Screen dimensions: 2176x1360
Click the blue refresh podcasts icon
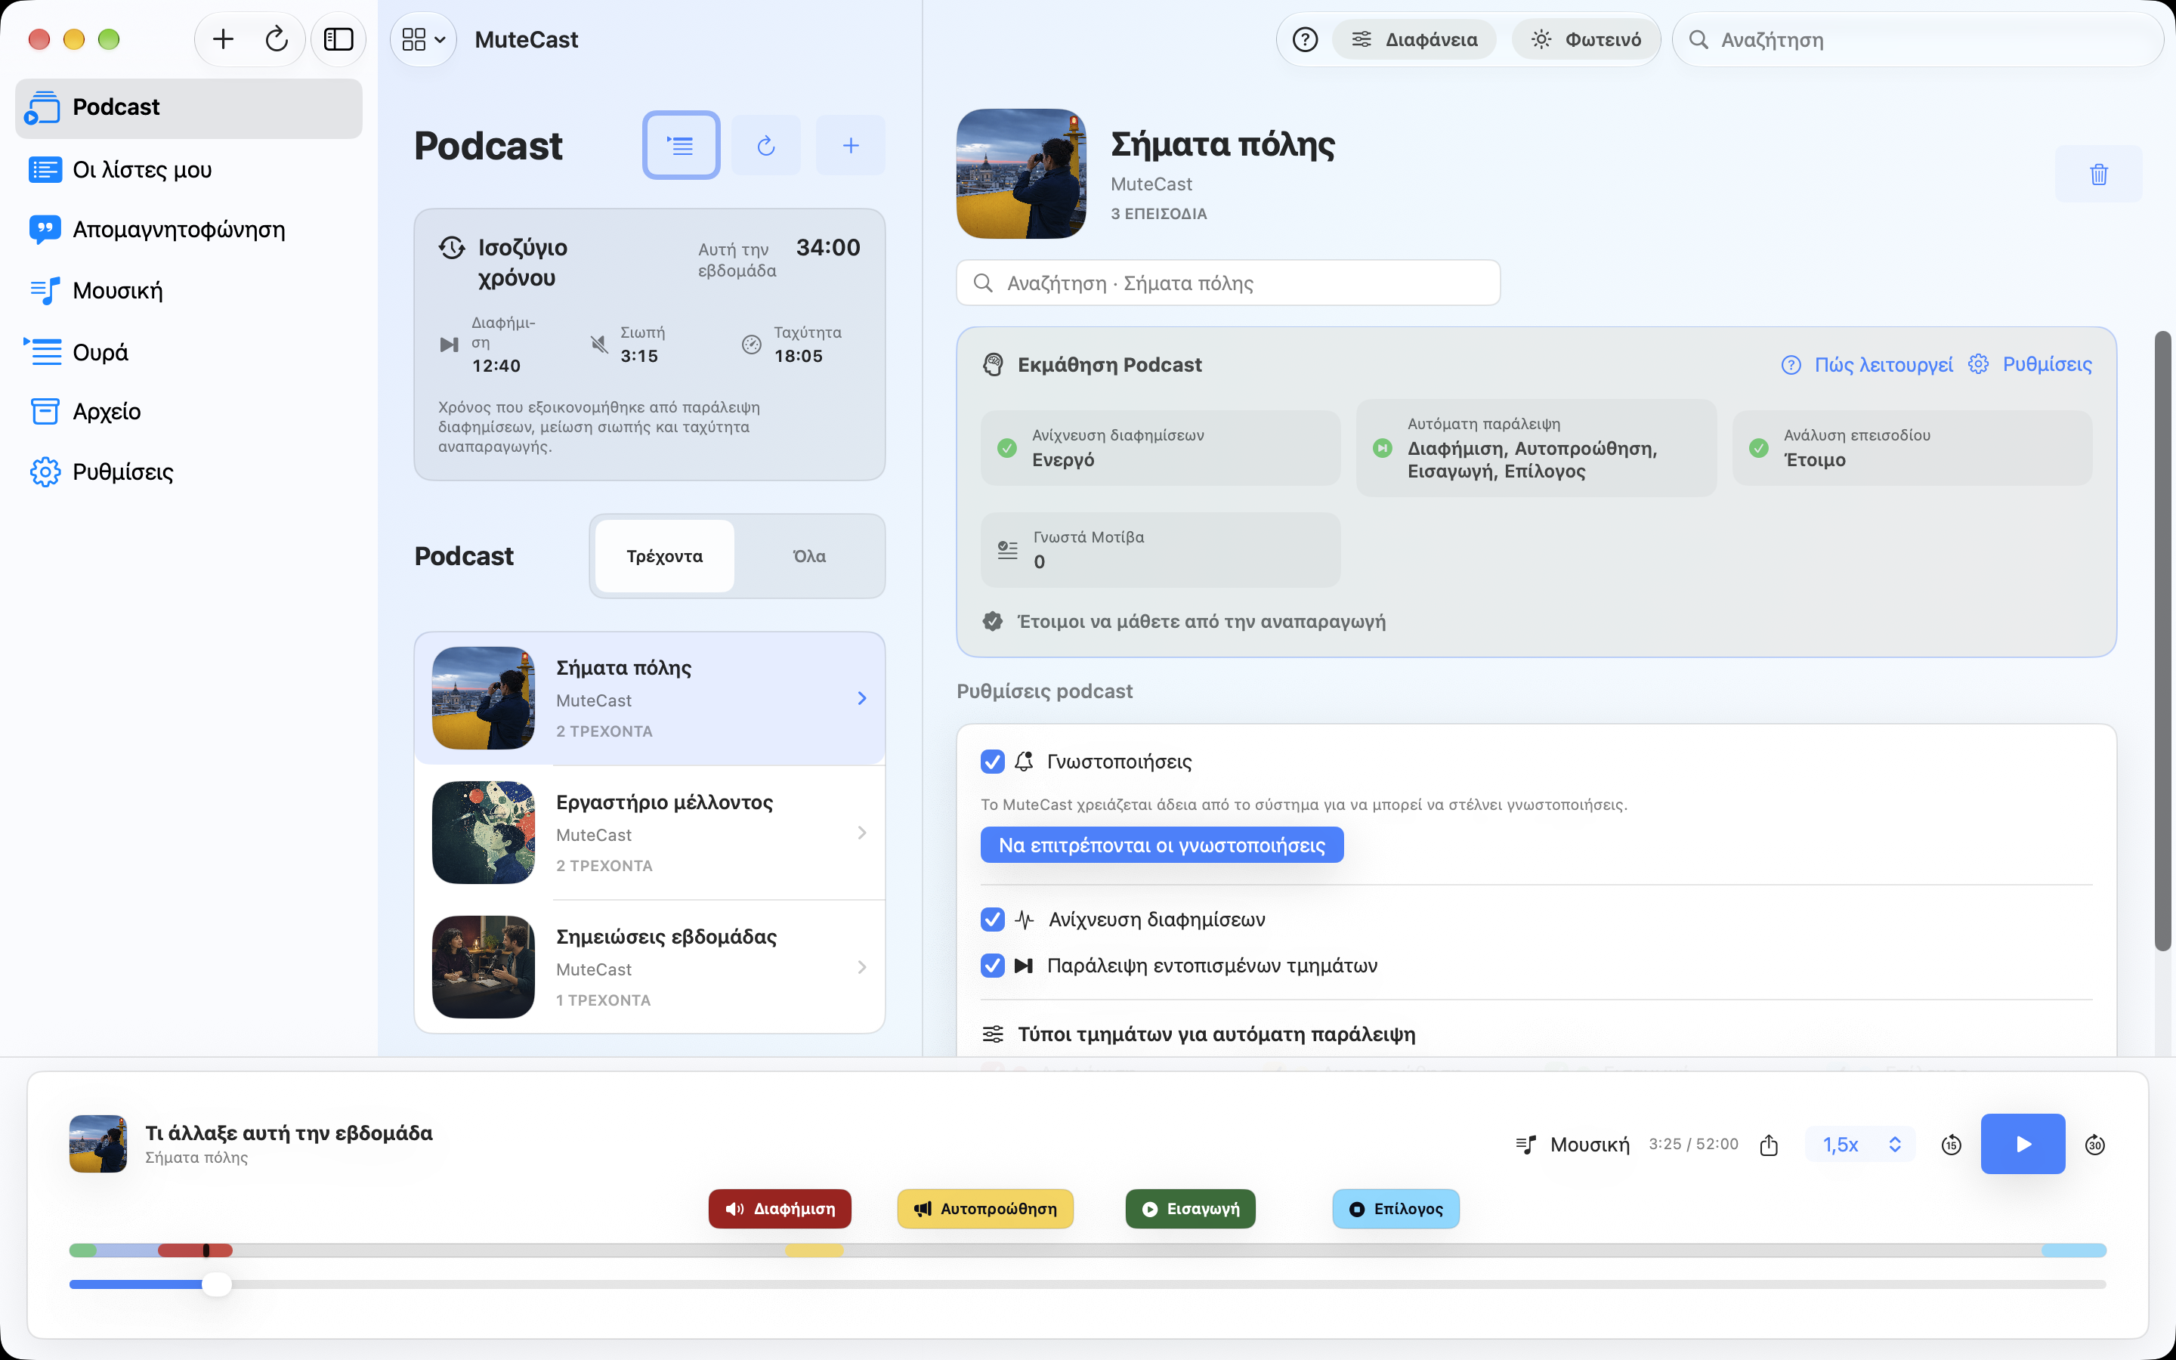click(x=765, y=145)
